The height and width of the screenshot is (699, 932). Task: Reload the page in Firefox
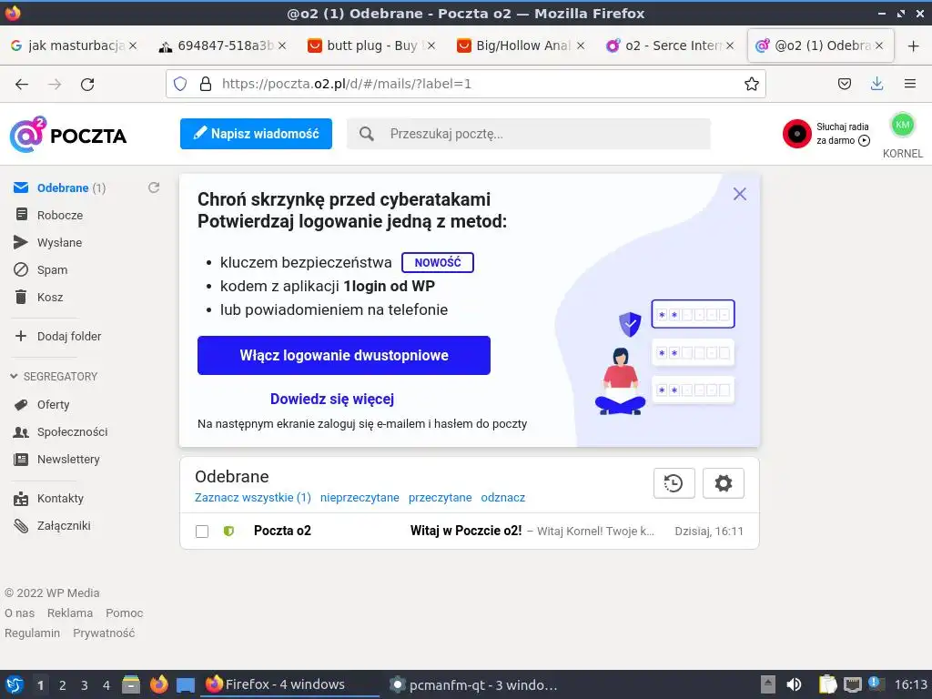pos(87,84)
